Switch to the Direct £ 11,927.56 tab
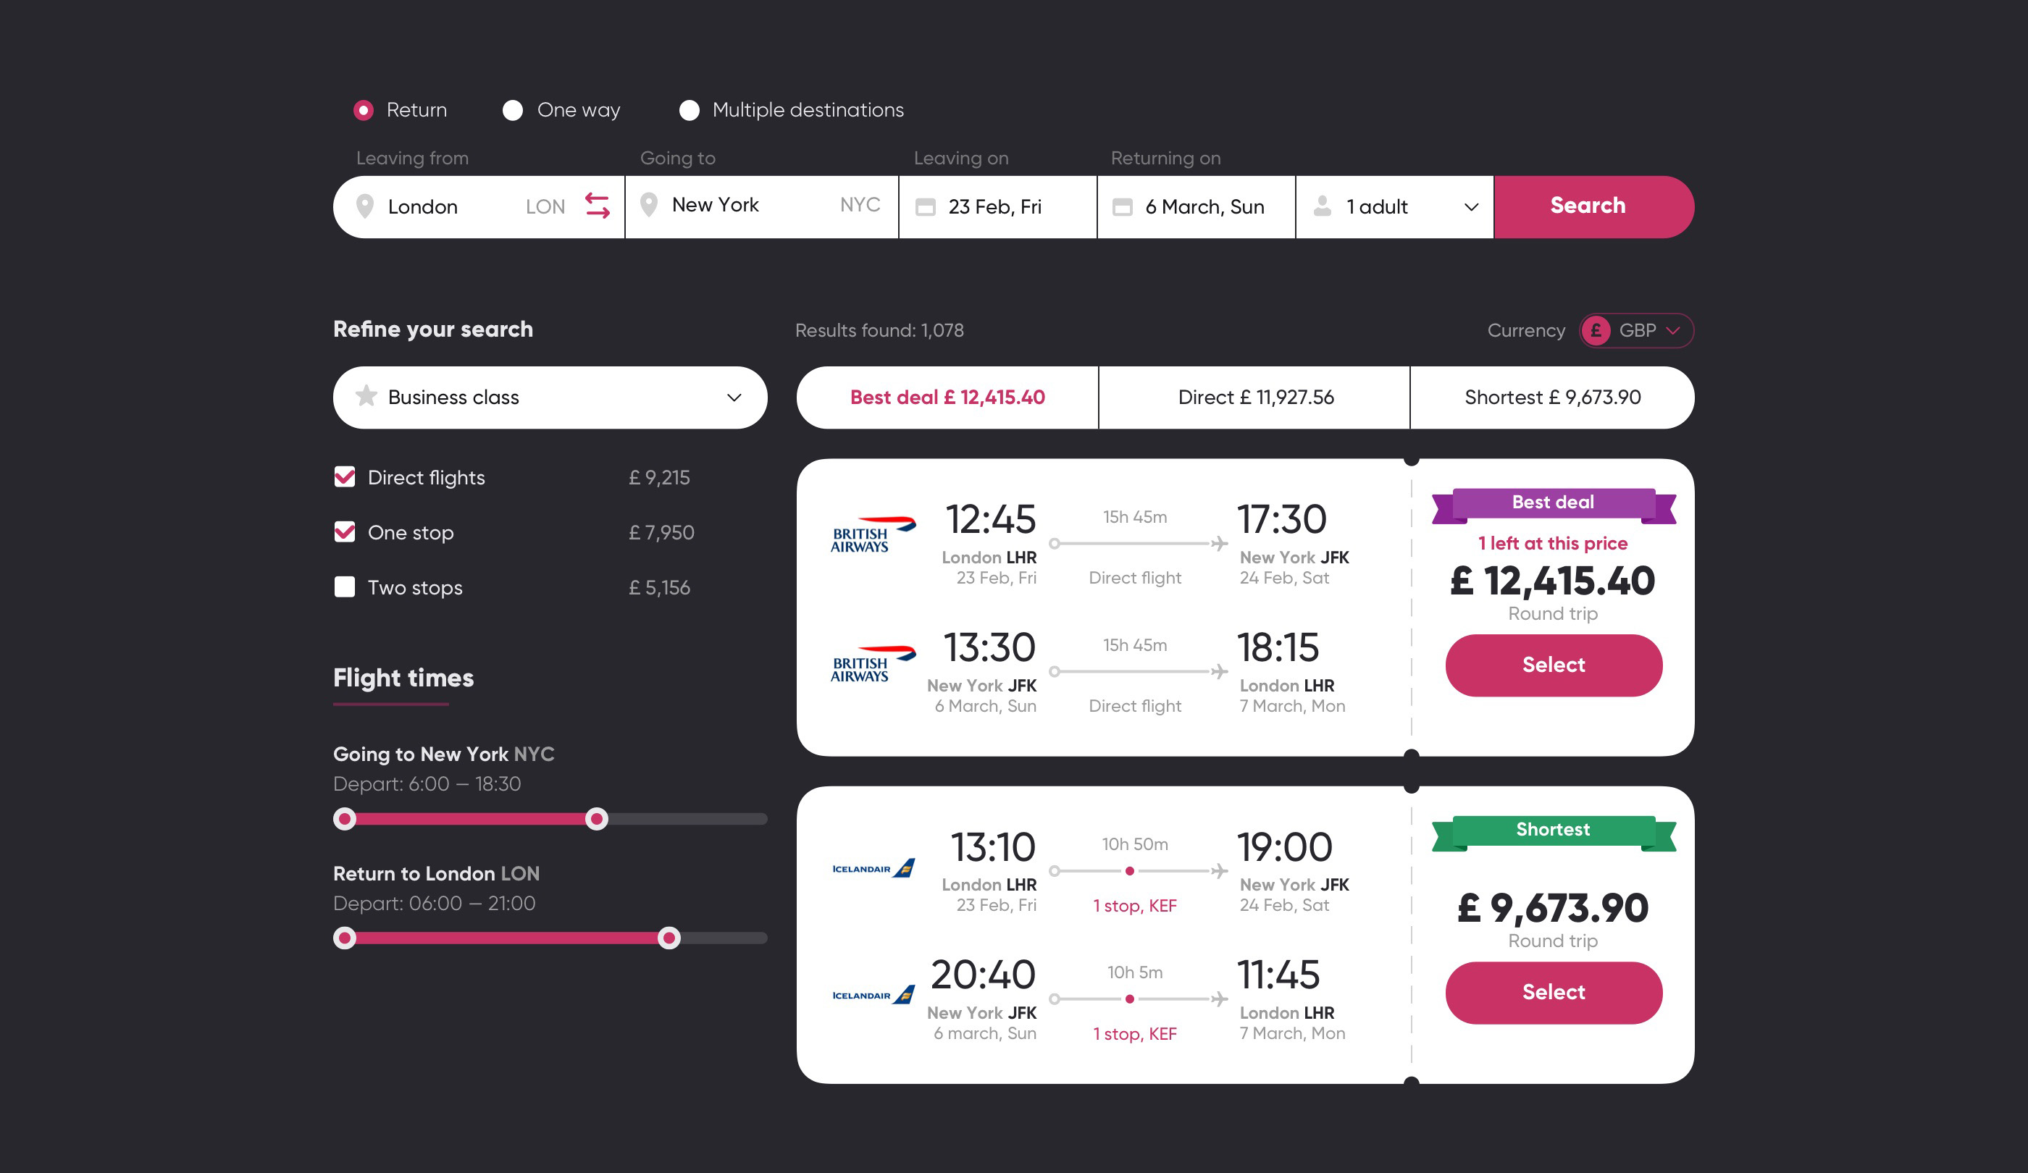Viewport: 2028px width, 1173px height. 1254,398
